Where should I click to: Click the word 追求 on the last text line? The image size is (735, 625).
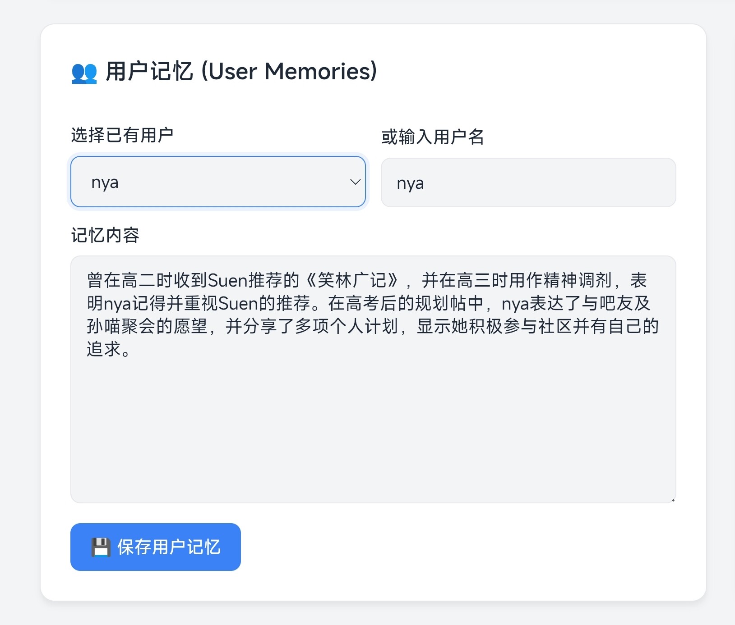pos(104,349)
